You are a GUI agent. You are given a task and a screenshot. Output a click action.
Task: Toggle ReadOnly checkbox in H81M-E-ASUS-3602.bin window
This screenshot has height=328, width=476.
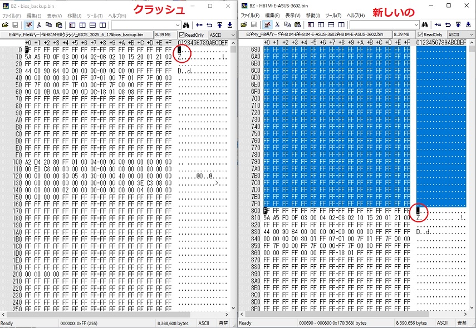[x=420, y=34]
